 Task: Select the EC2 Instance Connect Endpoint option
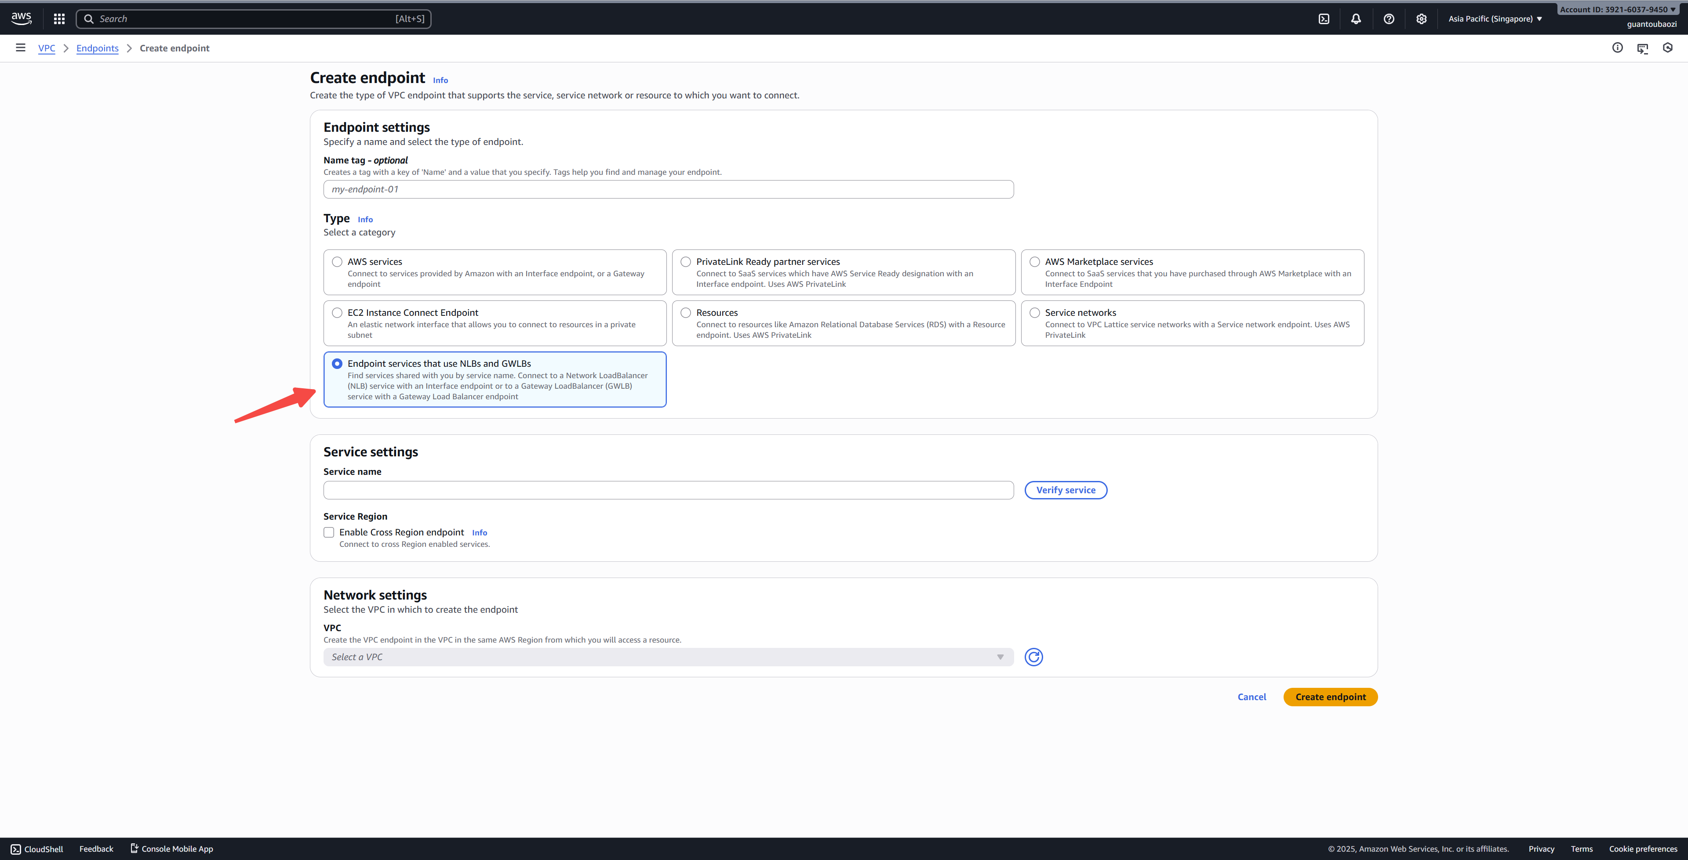tap(337, 313)
